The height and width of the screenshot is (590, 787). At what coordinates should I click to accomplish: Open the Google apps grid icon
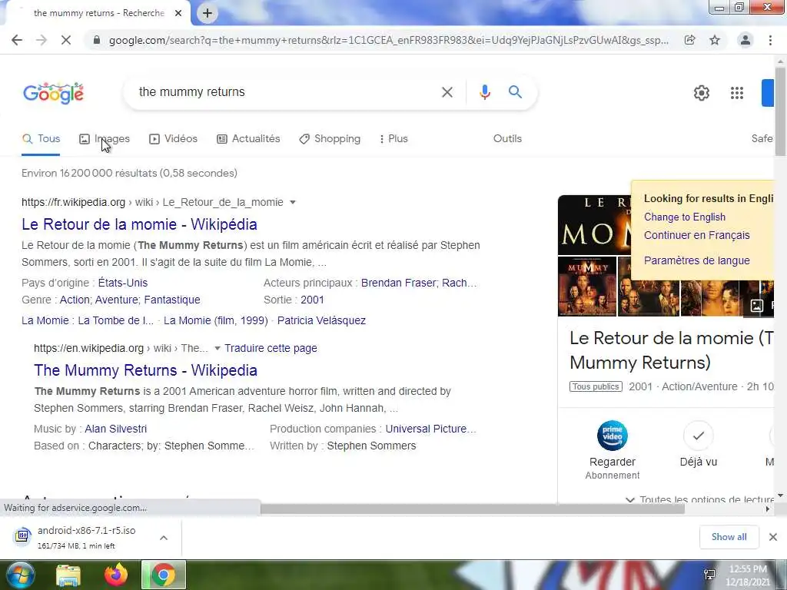(737, 93)
